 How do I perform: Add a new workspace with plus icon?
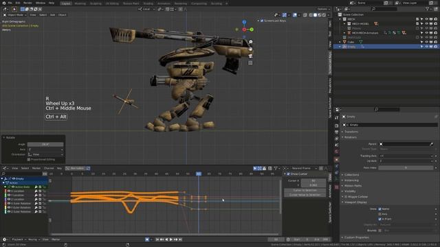[x=227, y=3]
